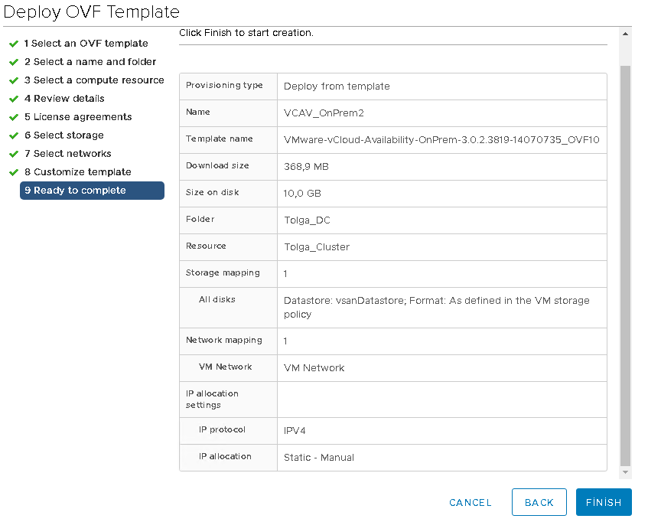The height and width of the screenshot is (522, 648).
Task: Click the green checkmark beside Review details
Action: 14,99
